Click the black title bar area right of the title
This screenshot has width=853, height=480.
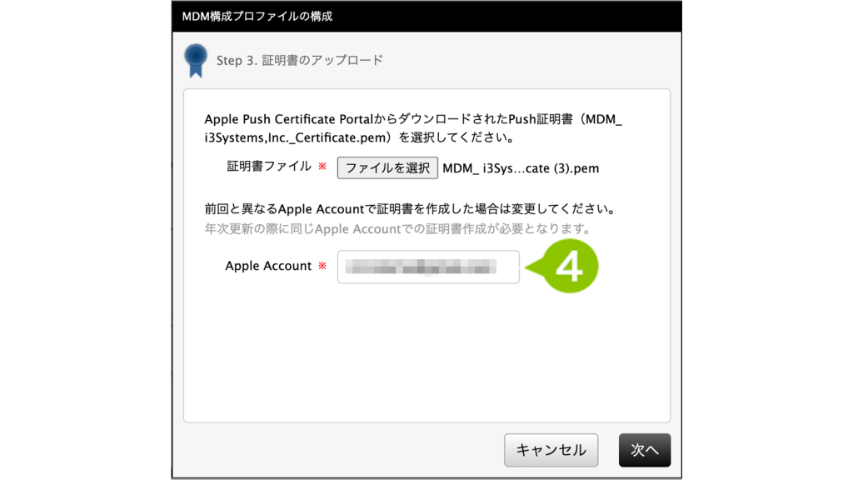coord(506,17)
